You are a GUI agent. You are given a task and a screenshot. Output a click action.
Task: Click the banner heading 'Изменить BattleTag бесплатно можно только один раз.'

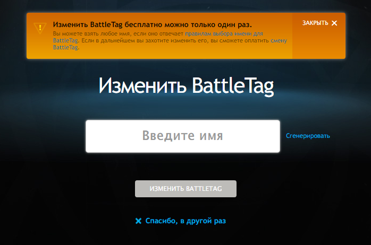coord(152,24)
